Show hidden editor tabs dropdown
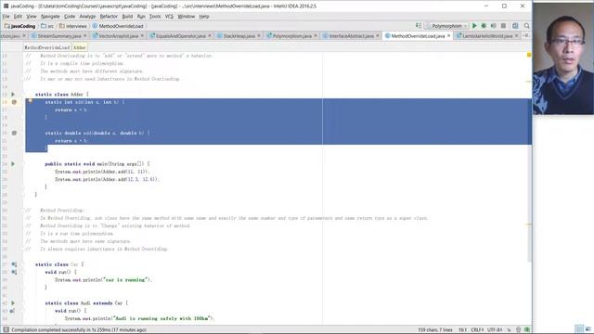The image size is (594, 334). [526, 35]
